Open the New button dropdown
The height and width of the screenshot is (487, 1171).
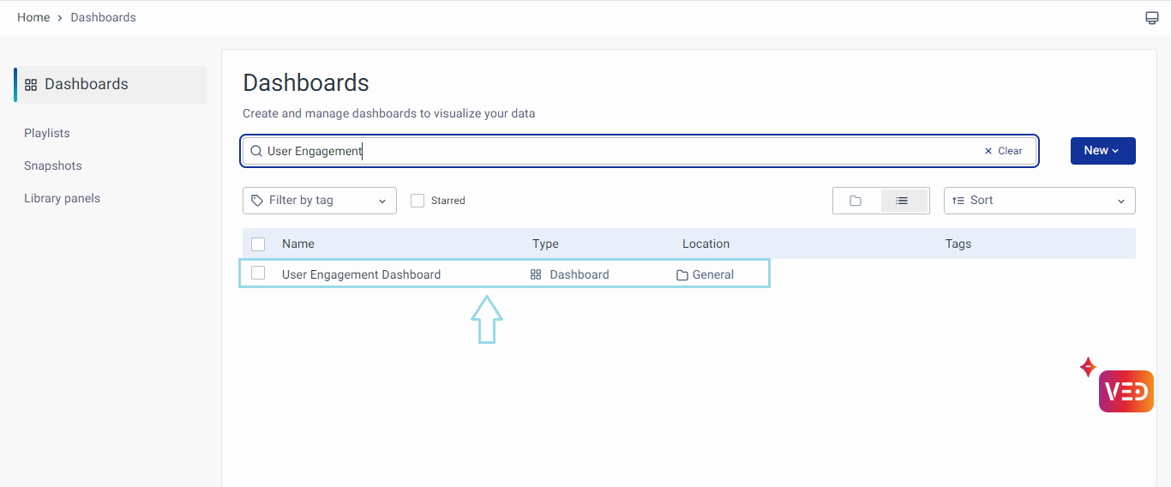[1102, 151]
